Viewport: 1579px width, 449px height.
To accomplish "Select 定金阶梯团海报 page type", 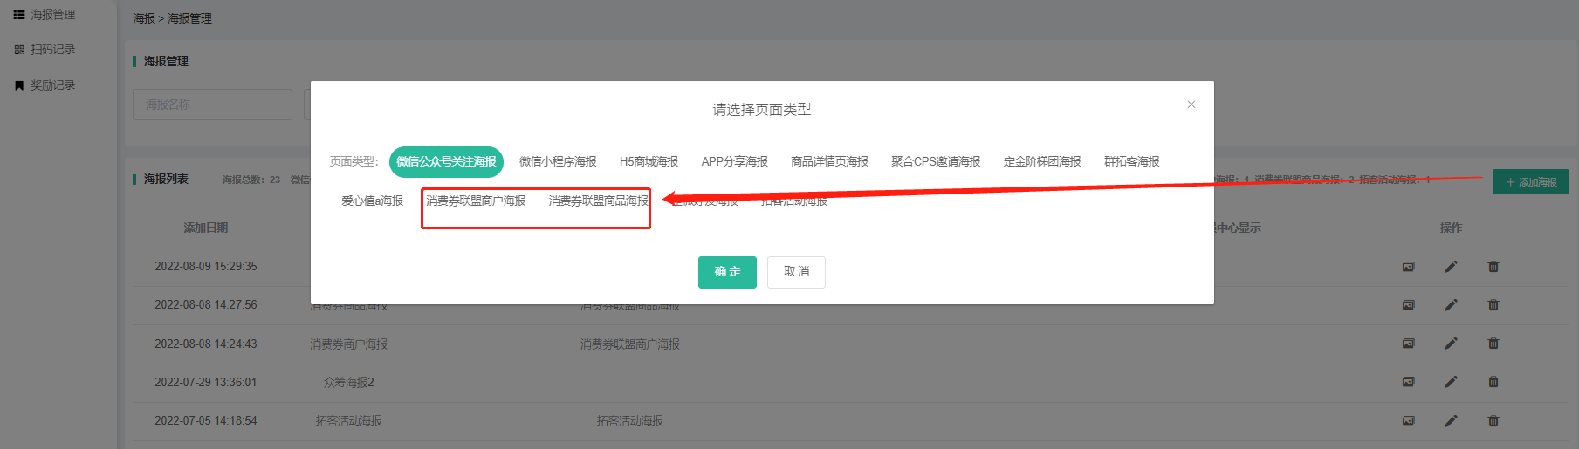I will (1042, 161).
